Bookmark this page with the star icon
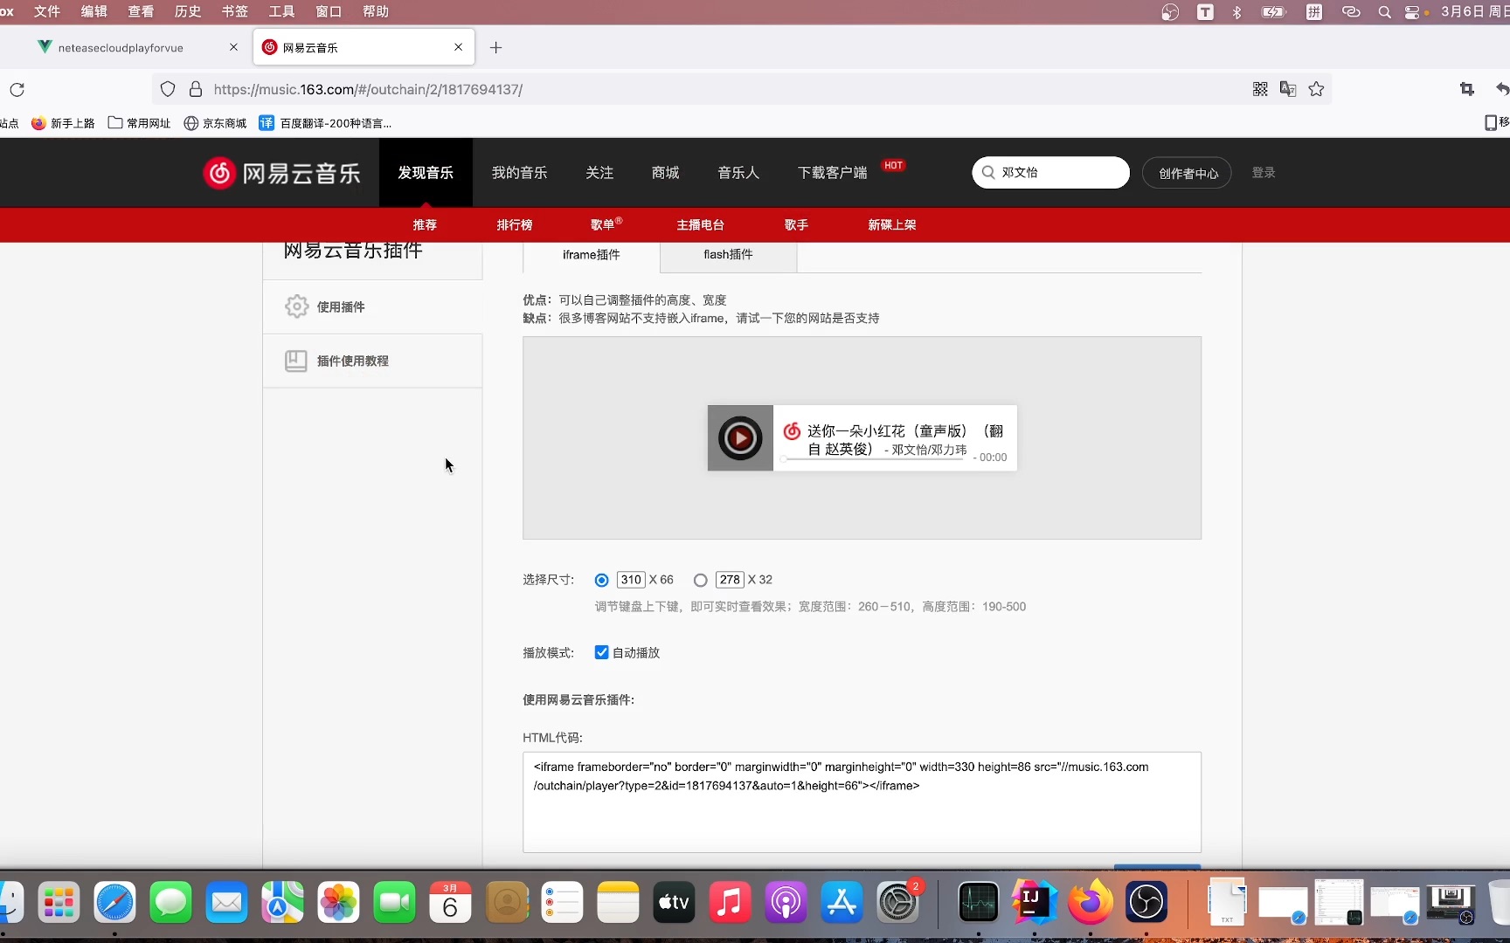Viewport: 1510px width, 943px height. point(1316,89)
